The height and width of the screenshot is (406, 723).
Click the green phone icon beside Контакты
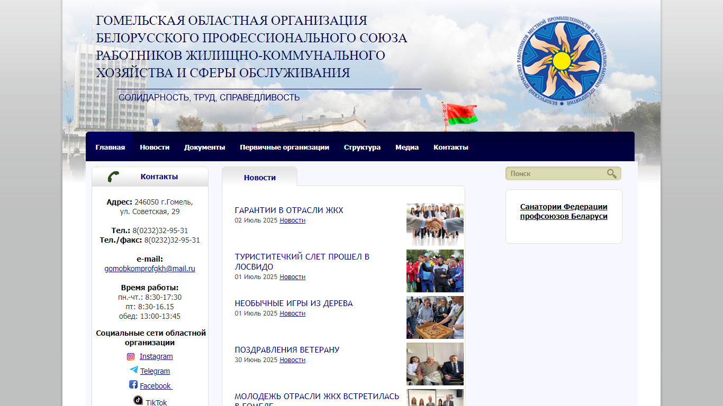(113, 177)
